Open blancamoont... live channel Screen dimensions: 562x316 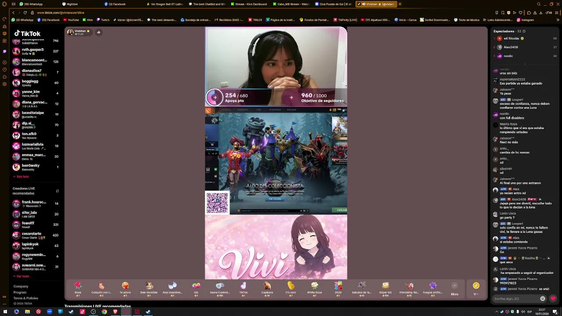pos(35,62)
